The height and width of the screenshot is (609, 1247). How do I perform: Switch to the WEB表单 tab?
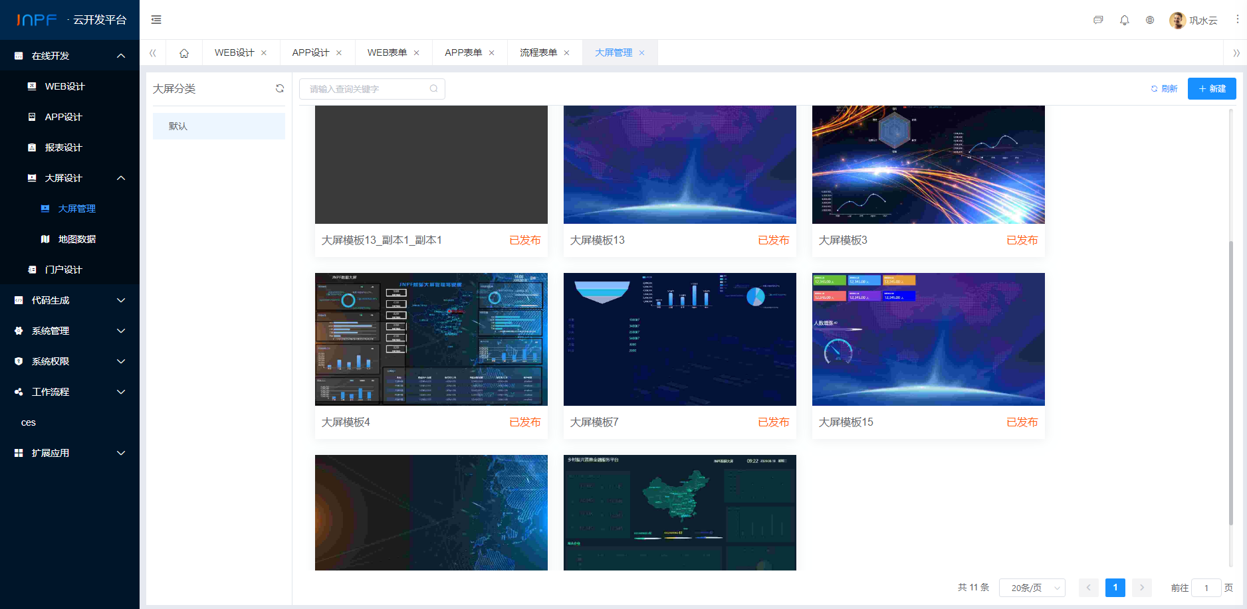coord(387,53)
